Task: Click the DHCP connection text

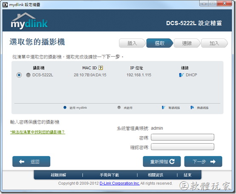Action: (191, 75)
